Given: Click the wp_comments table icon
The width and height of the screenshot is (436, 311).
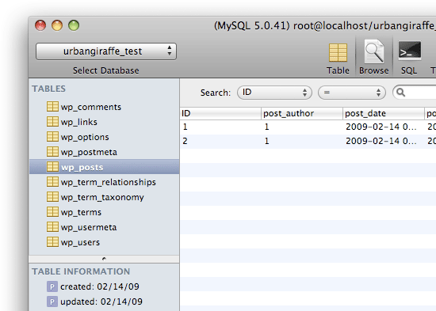Looking at the screenshot, I should pos(52,106).
